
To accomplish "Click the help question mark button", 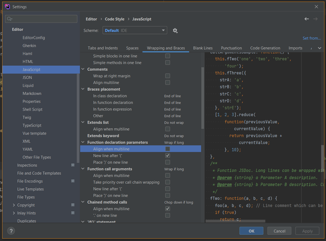I will pyautogui.click(x=11, y=231).
